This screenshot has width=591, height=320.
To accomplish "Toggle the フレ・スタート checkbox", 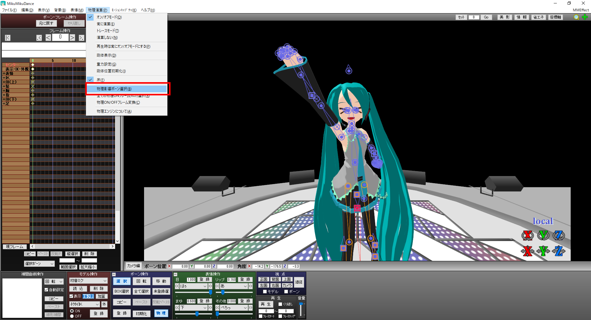I will (261, 316).
